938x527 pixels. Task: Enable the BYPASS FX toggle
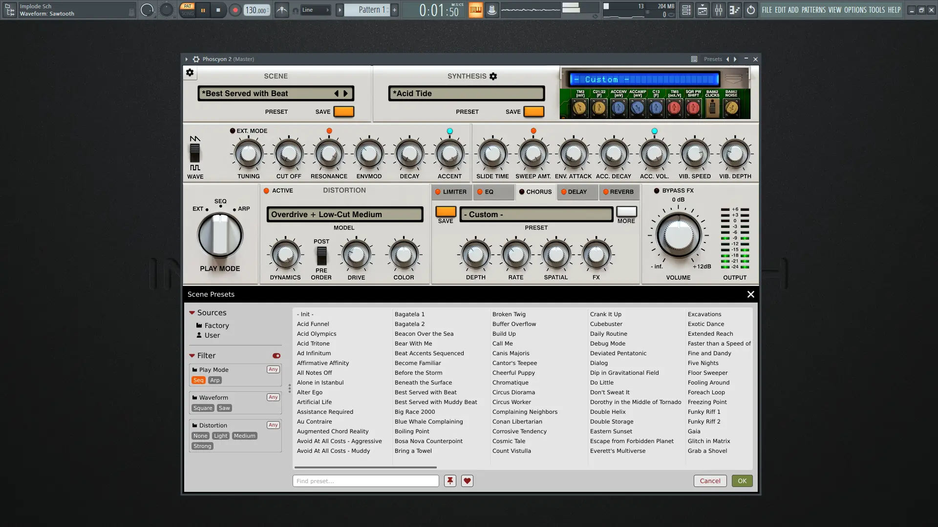[657, 191]
